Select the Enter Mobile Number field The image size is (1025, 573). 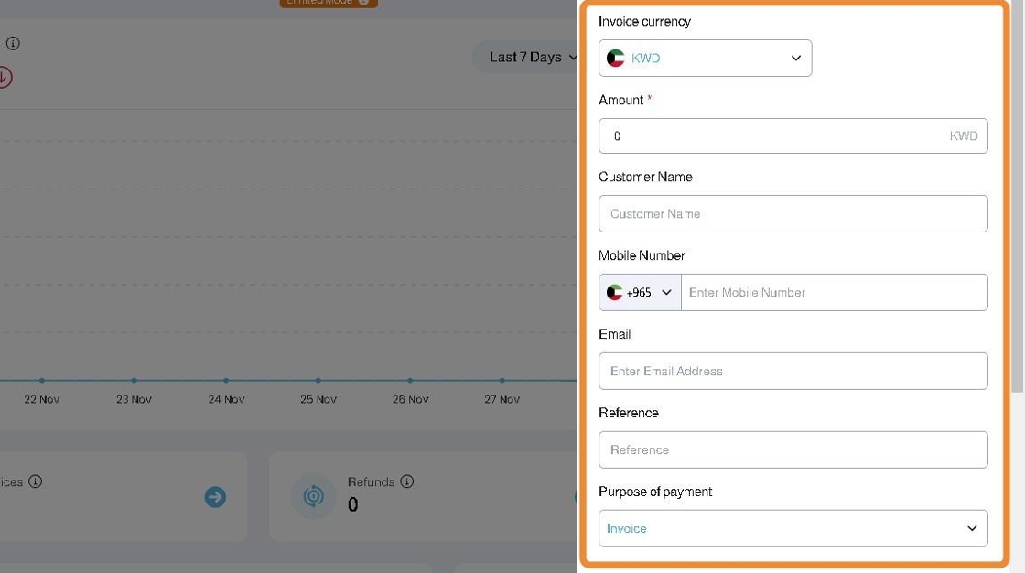[x=834, y=293]
